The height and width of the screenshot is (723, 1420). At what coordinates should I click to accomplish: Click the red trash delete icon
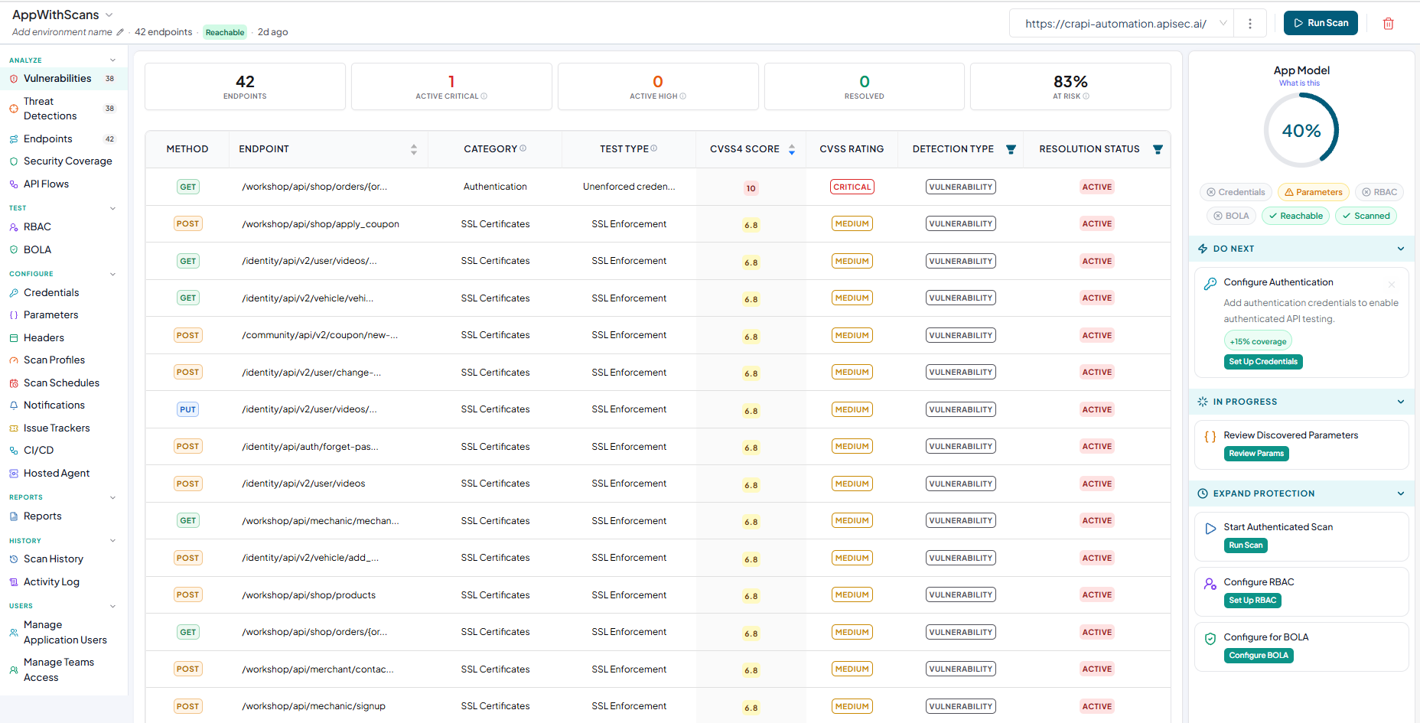(x=1388, y=24)
